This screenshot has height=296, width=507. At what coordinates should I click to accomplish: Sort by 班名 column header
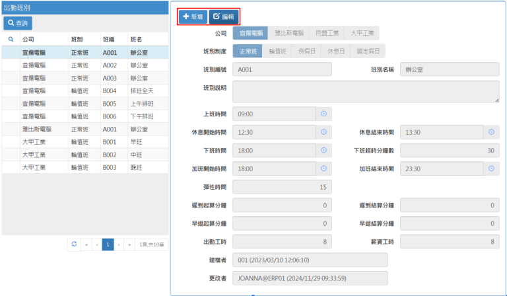148,39
